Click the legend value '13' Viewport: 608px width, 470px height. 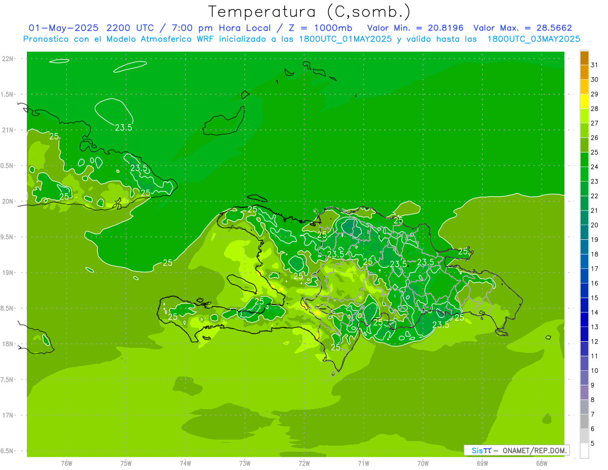(594, 327)
